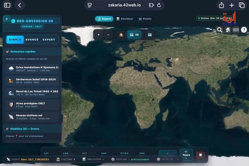Click the home view icon in map toolbar
Image resolution: width=249 pixels, height=166 pixels.
pyautogui.click(x=121, y=34)
